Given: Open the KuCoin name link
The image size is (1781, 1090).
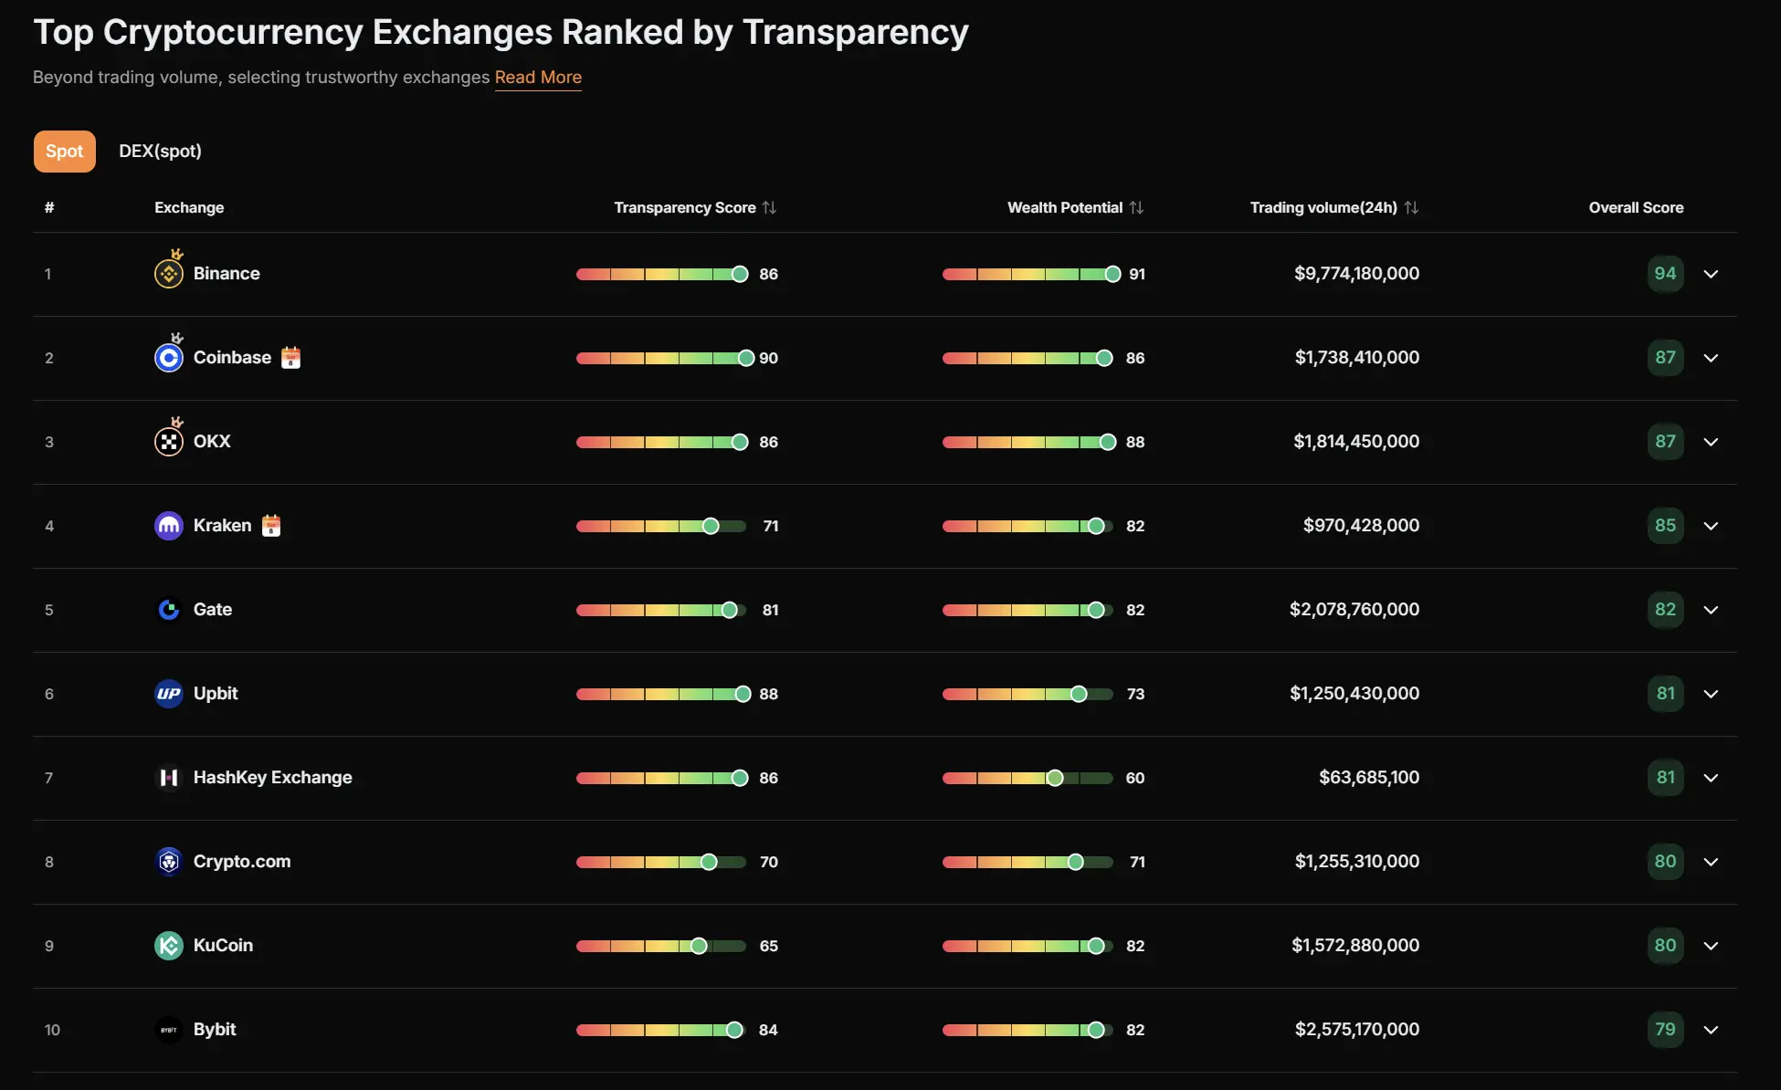Looking at the screenshot, I should click(x=223, y=946).
